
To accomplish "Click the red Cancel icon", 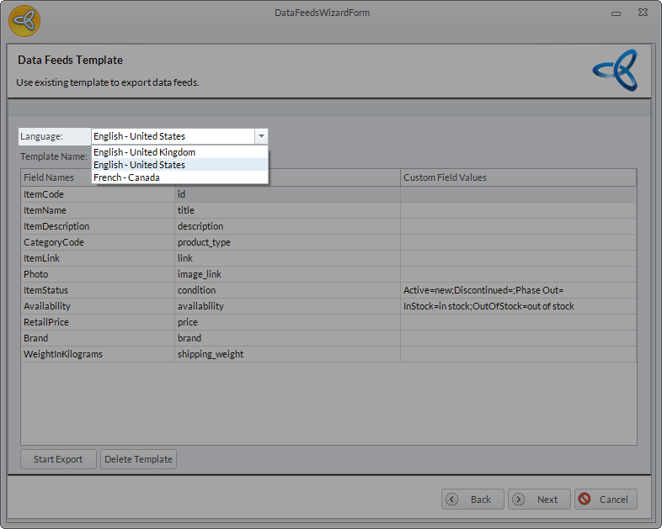I will 585,499.
